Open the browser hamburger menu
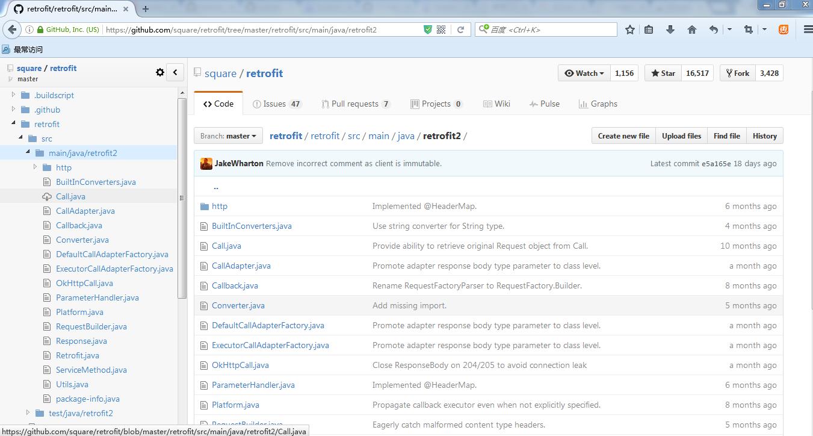This screenshot has width=813, height=436. pos(808,30)
